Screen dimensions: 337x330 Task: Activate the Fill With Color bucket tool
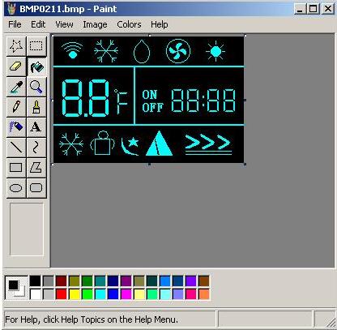[36, 66]
